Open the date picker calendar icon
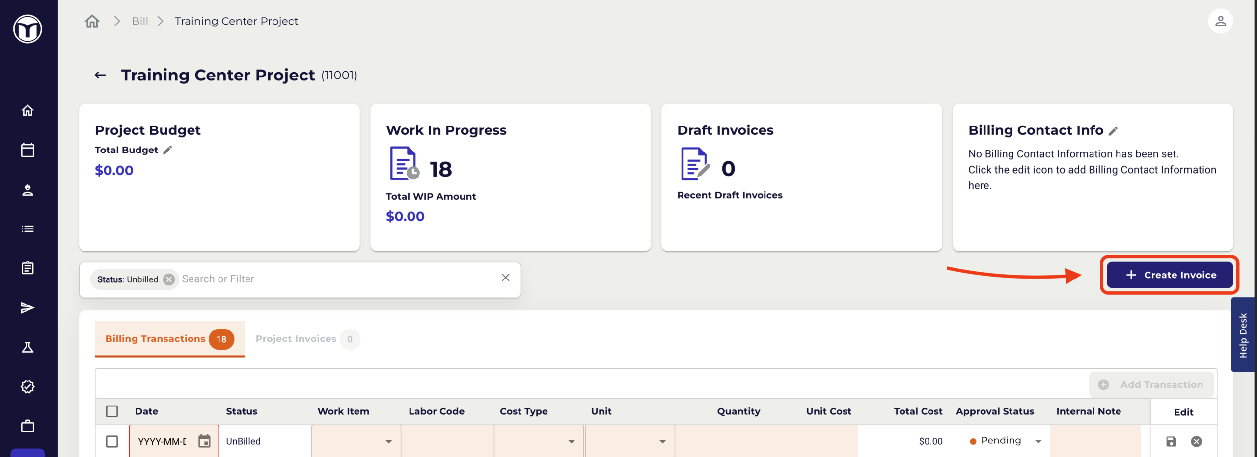The width and height of the screenshot is (1257, 457). [x=204, y=441]
